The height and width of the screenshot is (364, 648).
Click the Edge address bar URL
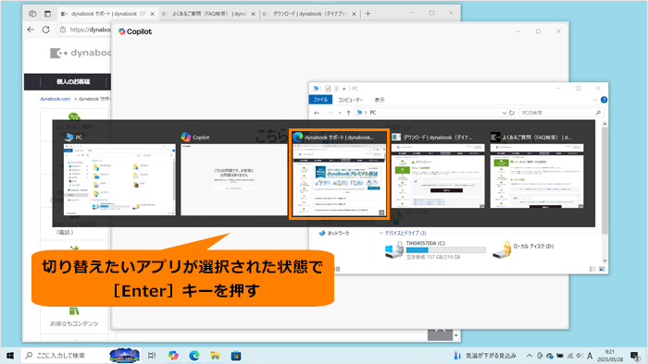91,30
